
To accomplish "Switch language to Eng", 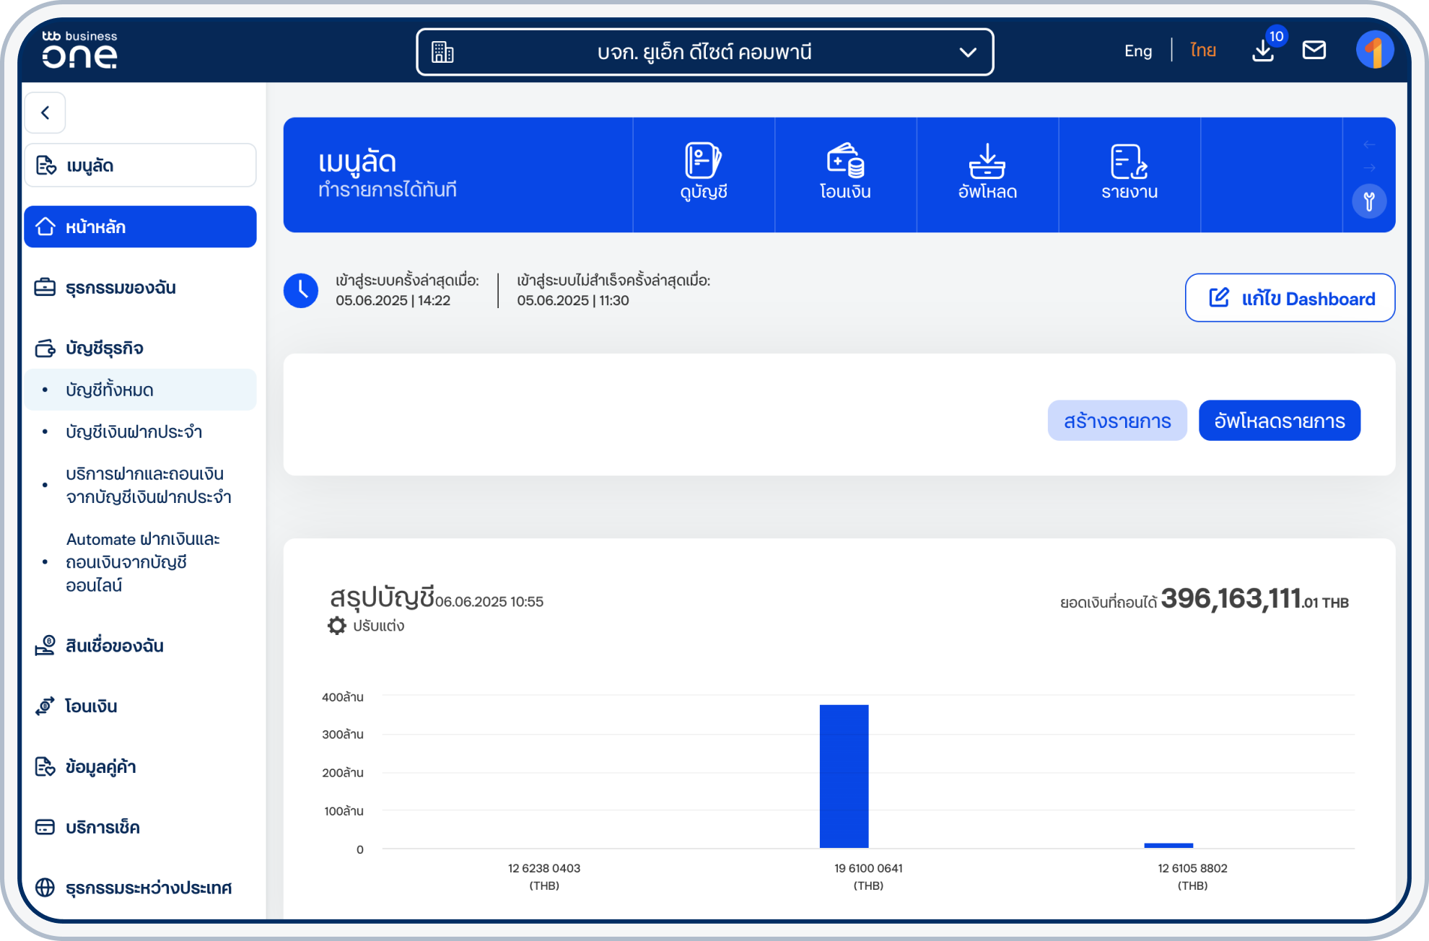I will (x=1137, y=51).
